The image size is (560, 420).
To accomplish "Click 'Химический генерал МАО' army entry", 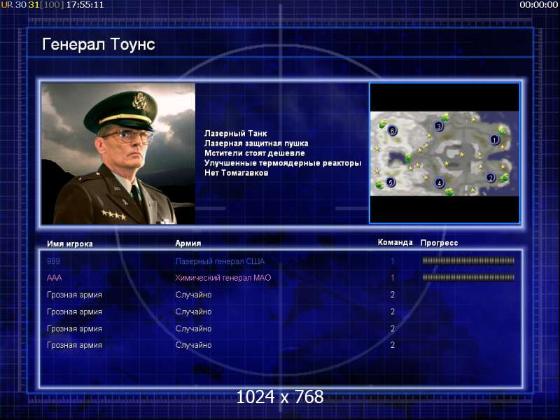I will point(223,277).
